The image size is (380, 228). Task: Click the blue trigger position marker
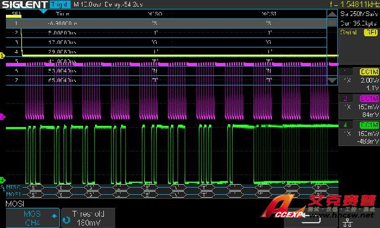coord(43,11)
